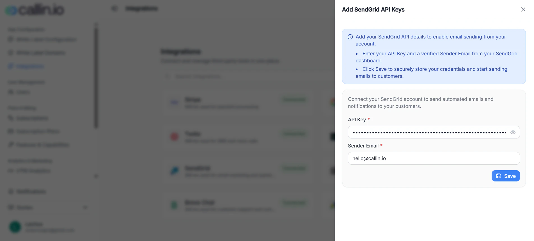
Task: Click the UTM Analytics sidebar icon
Action: click(x=11, y=170)
